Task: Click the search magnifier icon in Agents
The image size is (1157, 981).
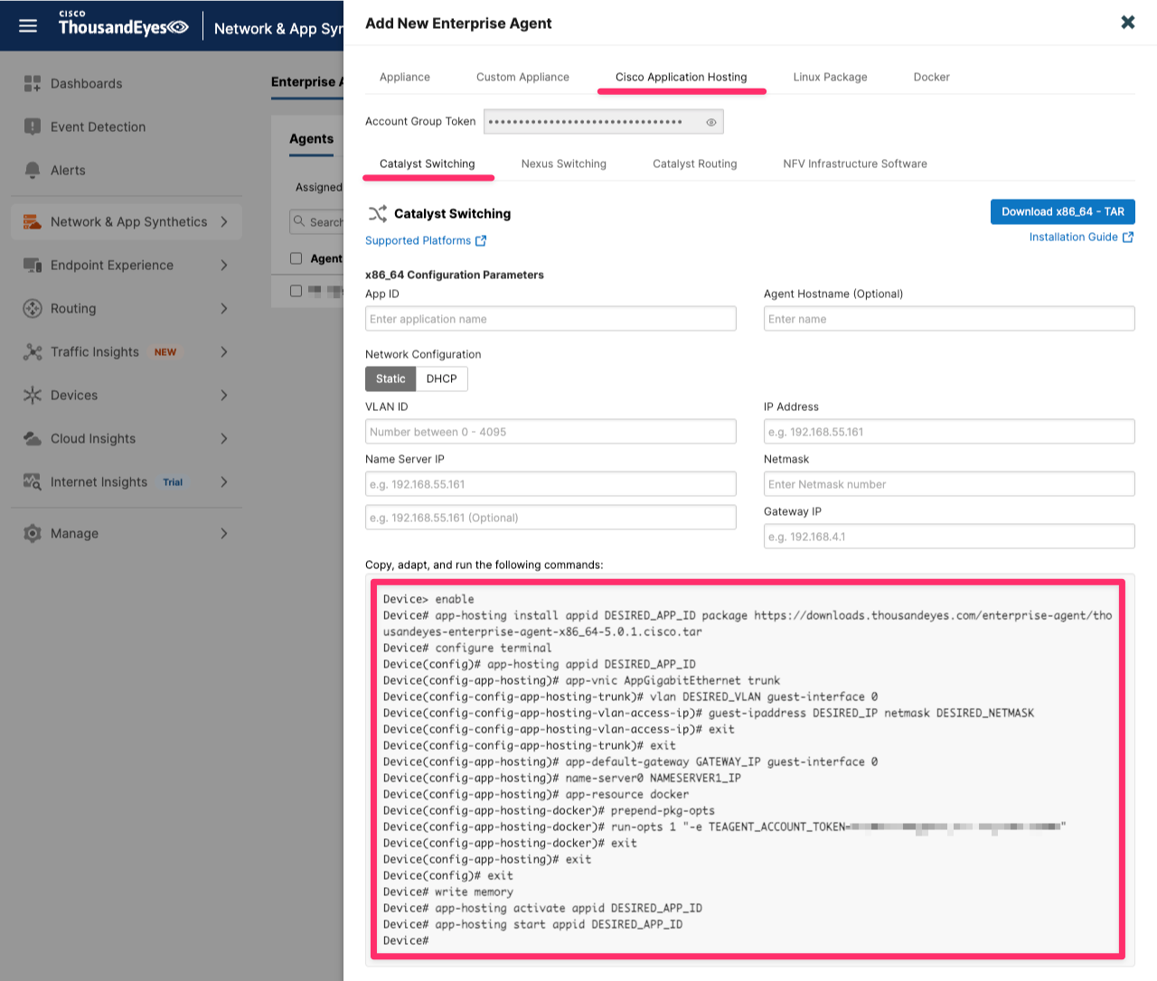Action: click(299, 221)
